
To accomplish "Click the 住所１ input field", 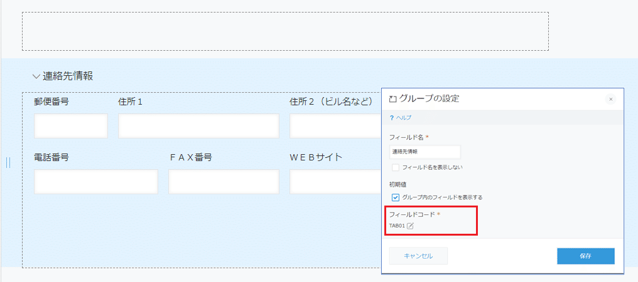I will point(198,126).
